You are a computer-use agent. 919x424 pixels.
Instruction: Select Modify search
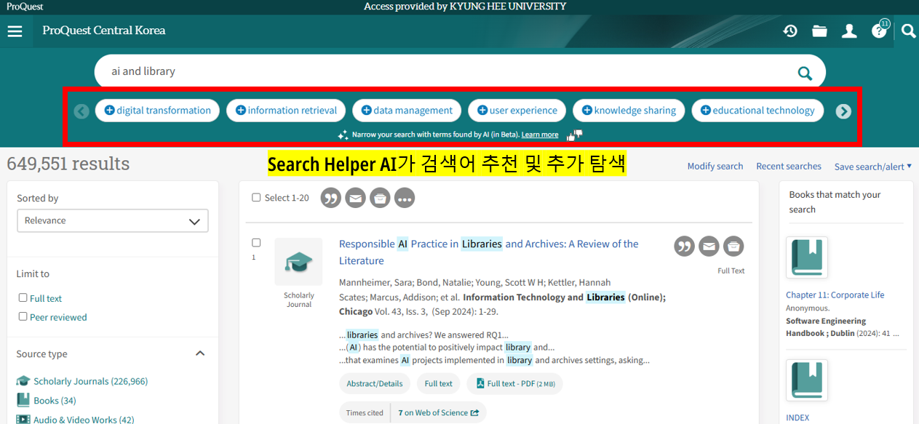(x=715, y=166)
